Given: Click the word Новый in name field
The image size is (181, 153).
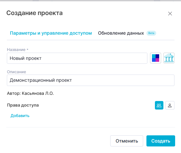Looking at the screenshot, I should coord(17,58).
